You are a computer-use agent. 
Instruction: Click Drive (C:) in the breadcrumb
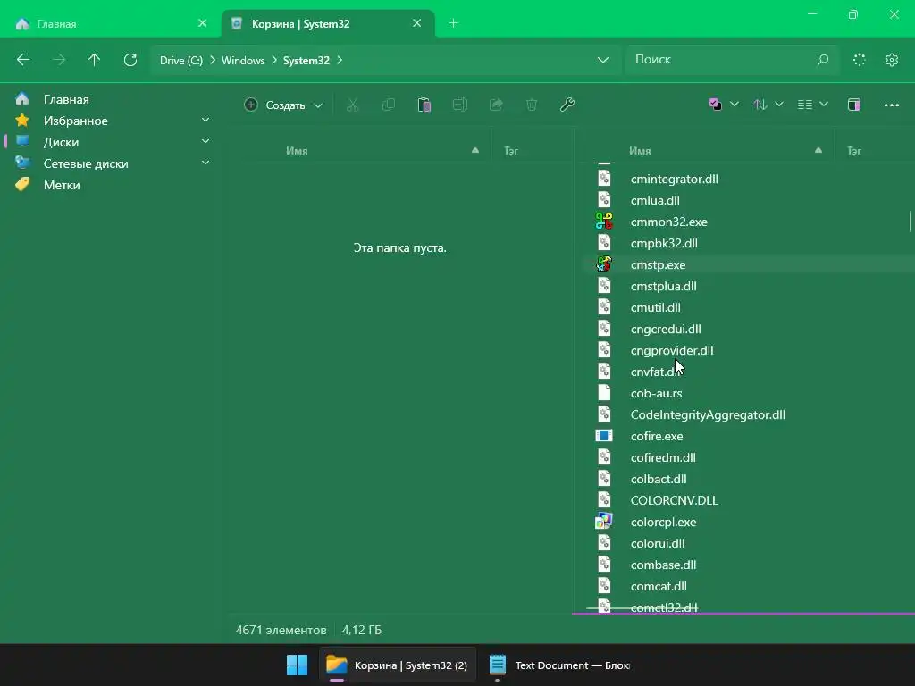click(181, 60)
